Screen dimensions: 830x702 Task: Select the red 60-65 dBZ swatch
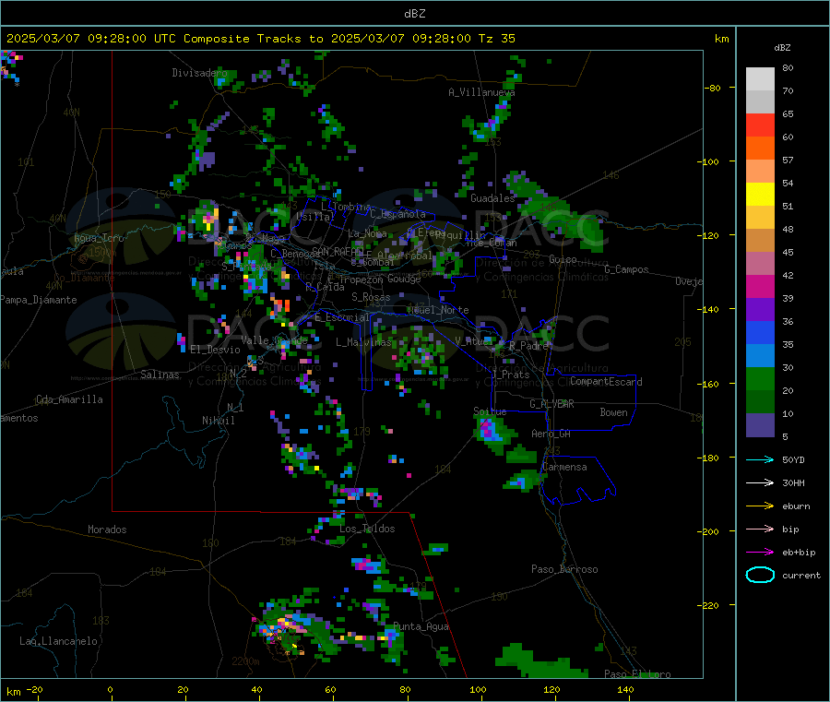point(760,125)
